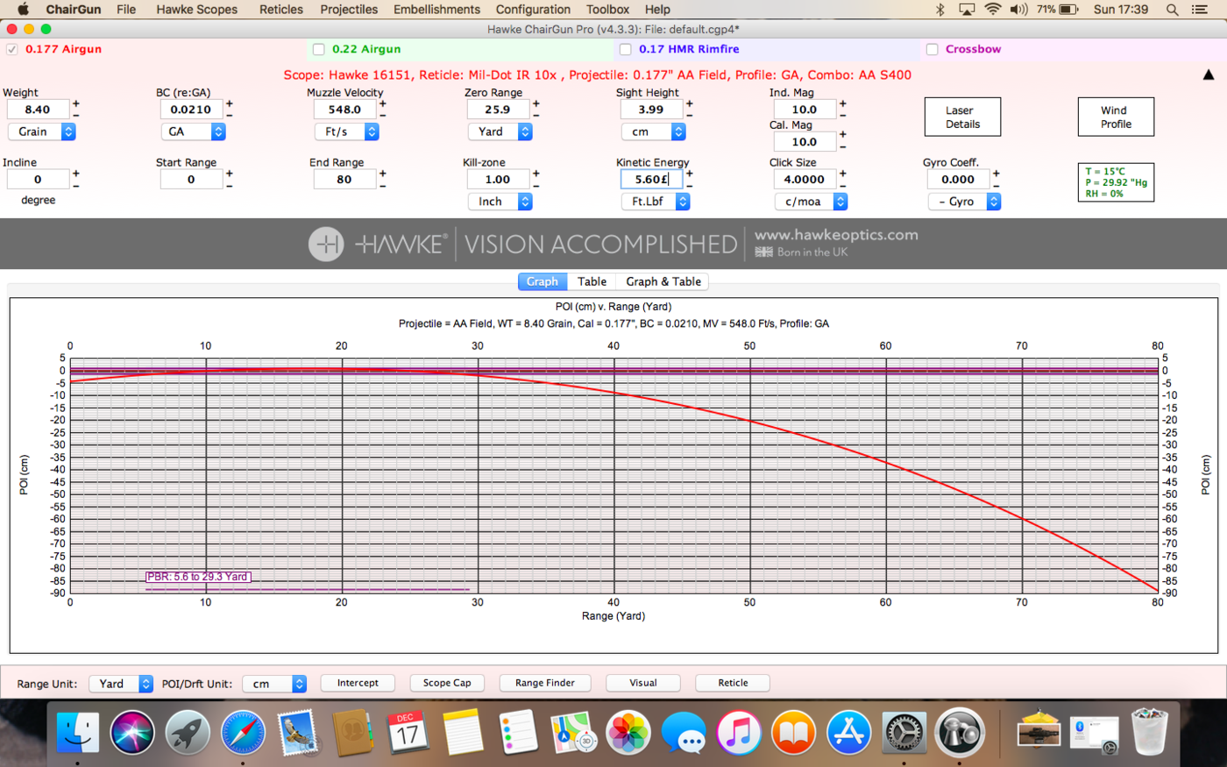Open Apple menu logo

tap(23, 10)
